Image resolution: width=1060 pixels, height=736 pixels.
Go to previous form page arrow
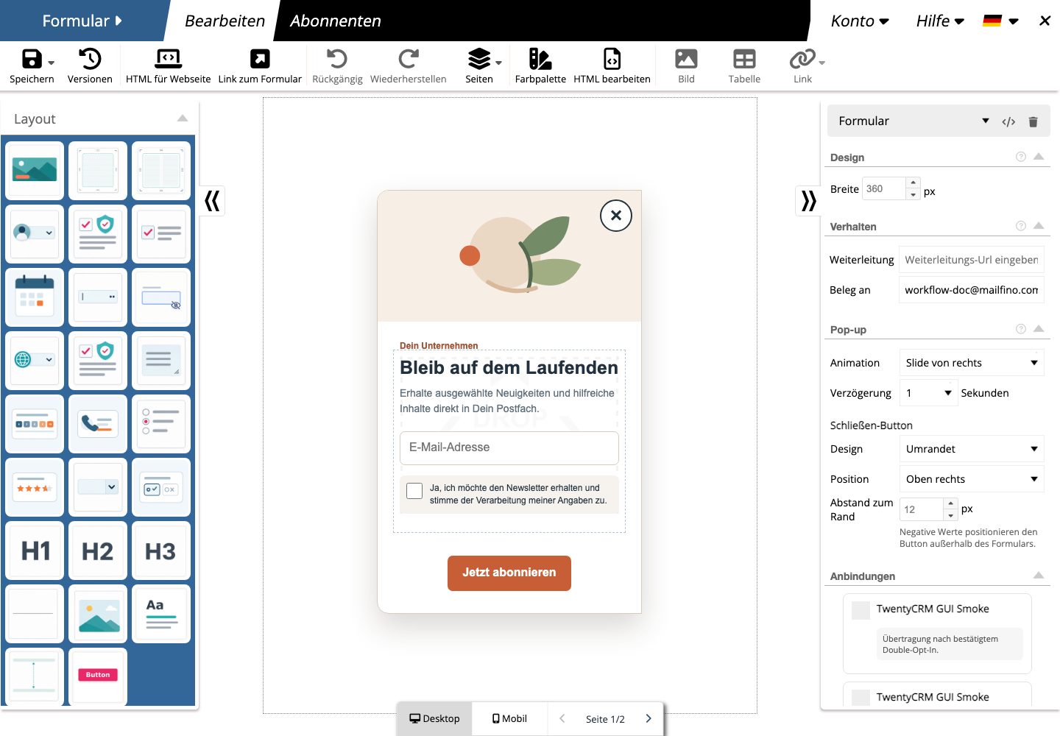(562, 718)
